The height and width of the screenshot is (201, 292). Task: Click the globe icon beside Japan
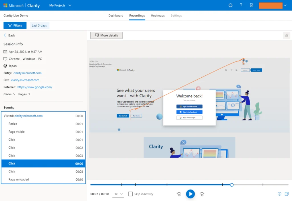click(x=5, y=66)
